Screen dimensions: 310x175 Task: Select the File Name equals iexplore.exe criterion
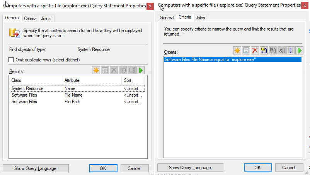(210, 59)
